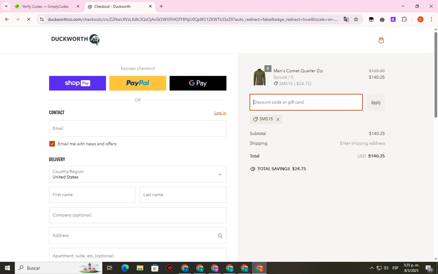Open Task View on the taskbar
This screenshot has width=438, height=274.
[x=110, y=268]
